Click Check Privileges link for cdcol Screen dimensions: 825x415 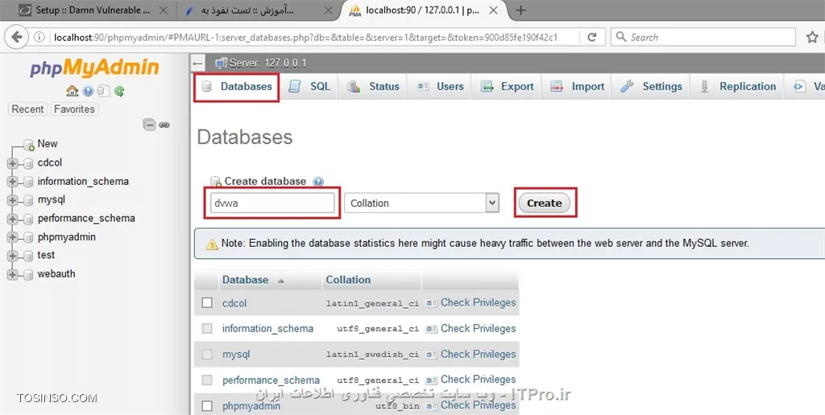coord(479,302)
